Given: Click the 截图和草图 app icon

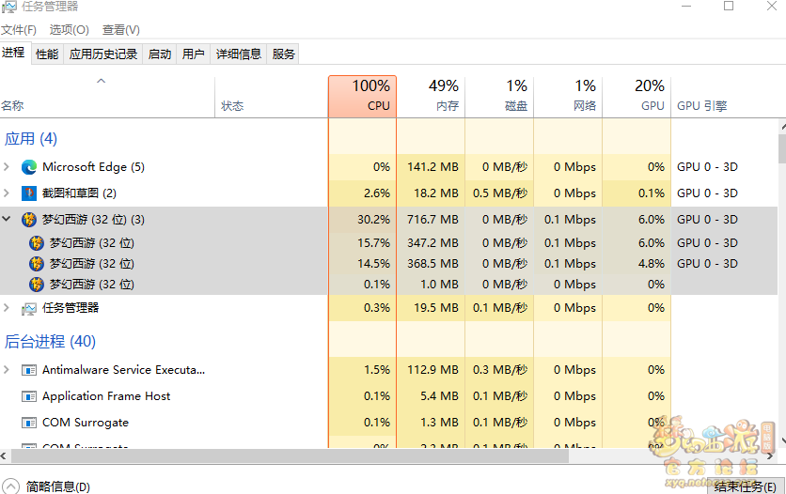Looking at the screenshot, I should 29,193.
